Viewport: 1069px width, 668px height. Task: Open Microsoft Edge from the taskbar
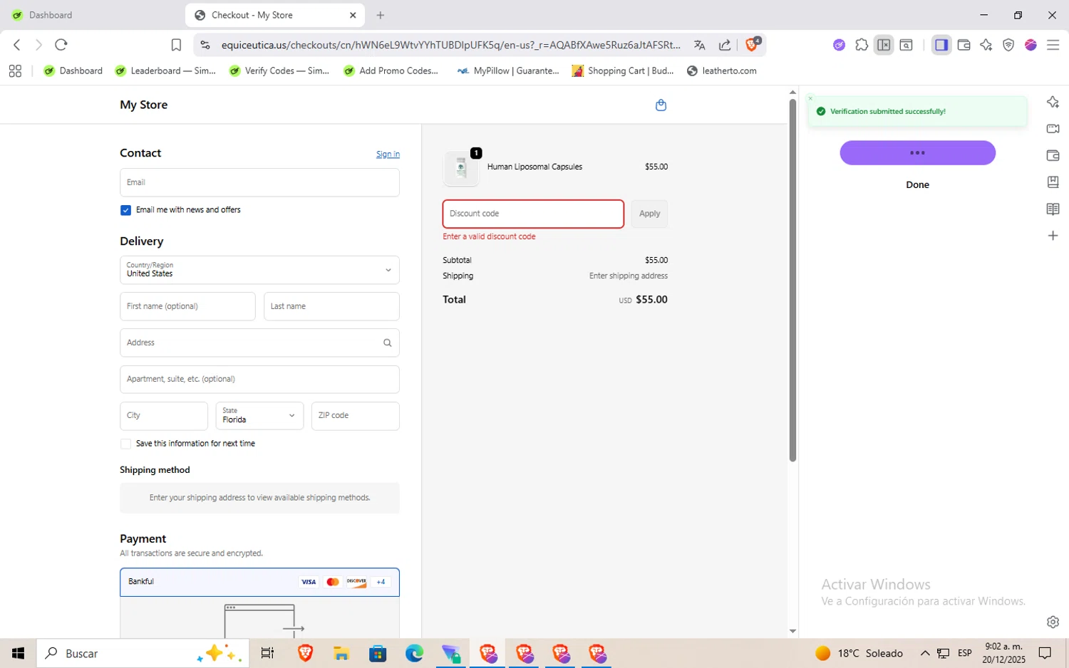[414, 653]
